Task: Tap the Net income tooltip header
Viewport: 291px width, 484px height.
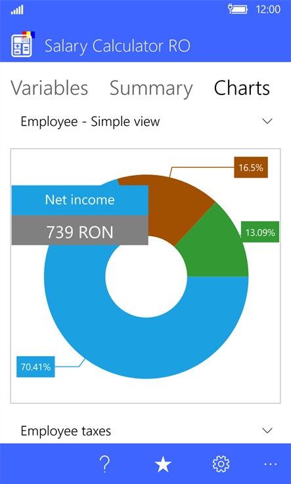Action: (x=79, y=200)
